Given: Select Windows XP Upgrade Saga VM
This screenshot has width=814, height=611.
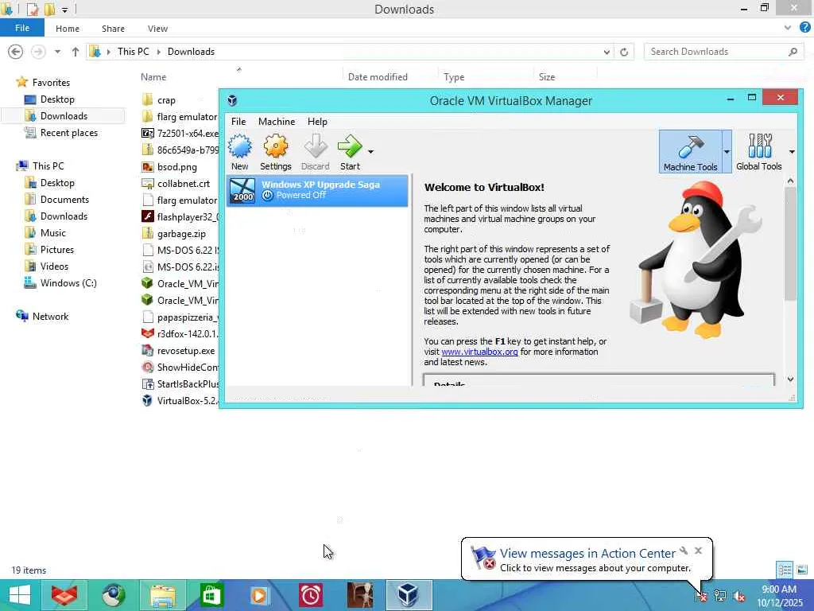Looking at the screenshot, I should [x=317, y=190].
